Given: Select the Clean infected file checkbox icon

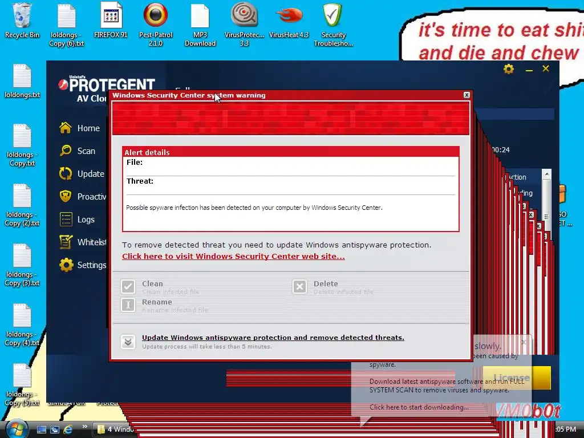Looking at the screenshot, I should (x=128, y=286).
